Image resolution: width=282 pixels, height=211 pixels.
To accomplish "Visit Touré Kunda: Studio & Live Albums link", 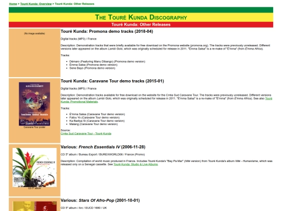I will [135, 164].
